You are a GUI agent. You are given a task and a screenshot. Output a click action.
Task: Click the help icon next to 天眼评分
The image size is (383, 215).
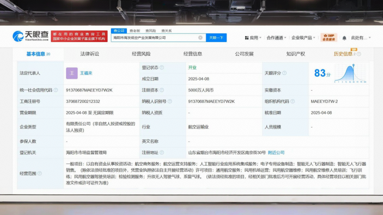point(285,73)
